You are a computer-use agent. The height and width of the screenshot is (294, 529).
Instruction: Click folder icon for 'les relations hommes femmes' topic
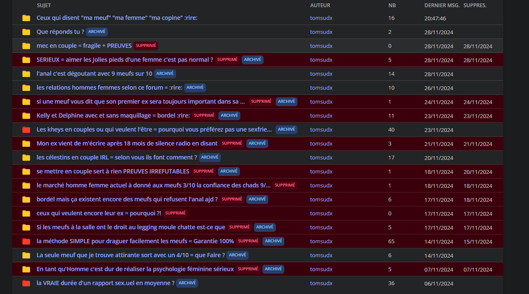click(x=26, y=88)
